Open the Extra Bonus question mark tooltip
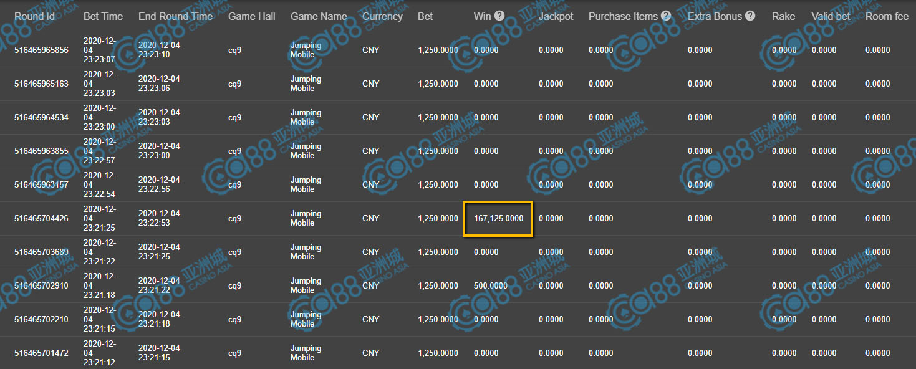This screenshot has height=369, width=916. pos(750,16)
